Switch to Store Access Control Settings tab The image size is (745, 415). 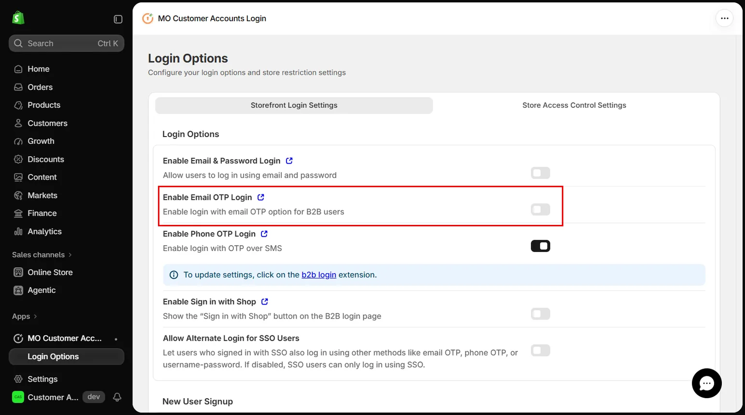(574, 105)
